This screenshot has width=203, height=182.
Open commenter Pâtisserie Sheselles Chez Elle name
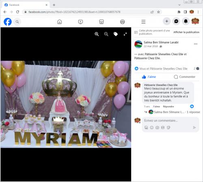(161, 85)
